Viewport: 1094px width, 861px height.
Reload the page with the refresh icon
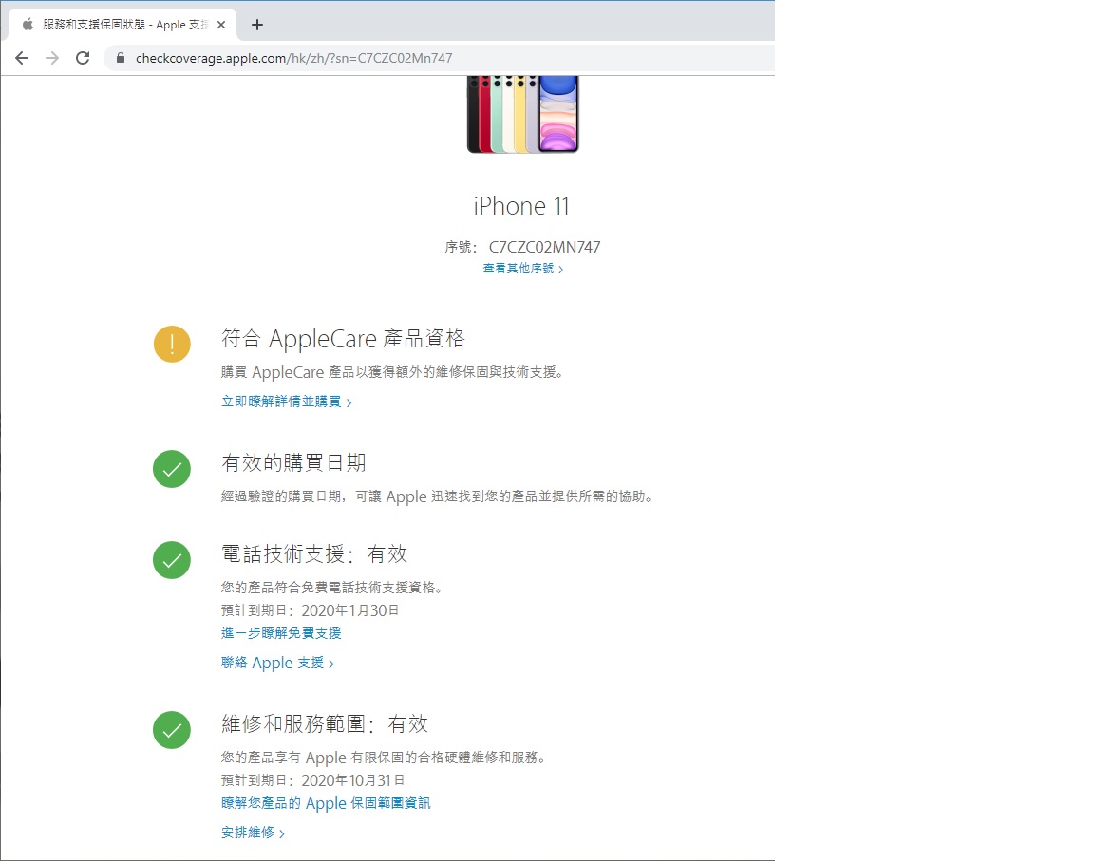click(x=83, y=58)
